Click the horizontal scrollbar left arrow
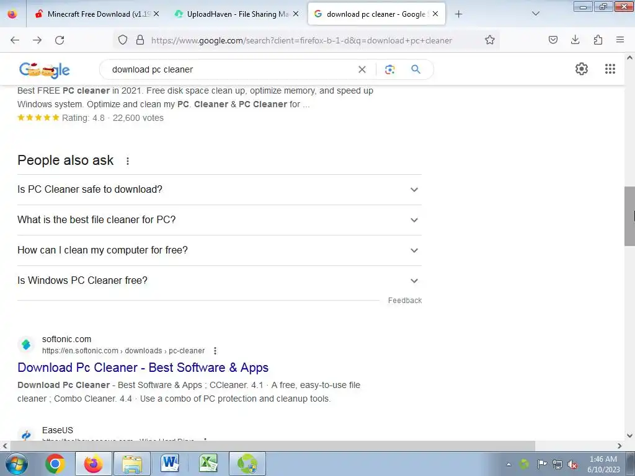Viewport: 635px width, 476px height. pos(4,446)
